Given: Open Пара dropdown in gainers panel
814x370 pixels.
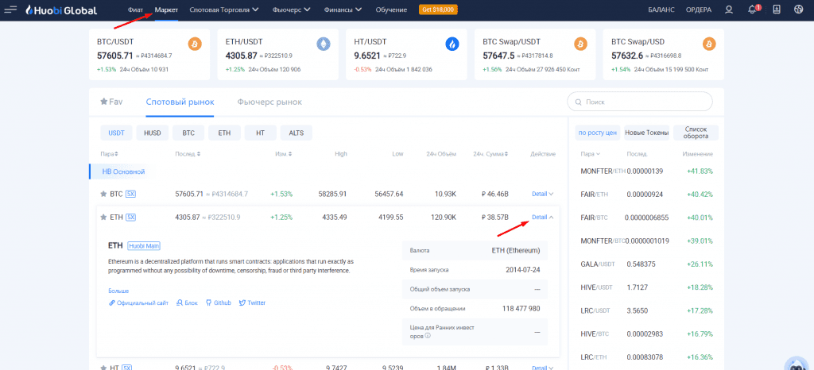Looking at the screenshot, I should (x=591, y=154).
